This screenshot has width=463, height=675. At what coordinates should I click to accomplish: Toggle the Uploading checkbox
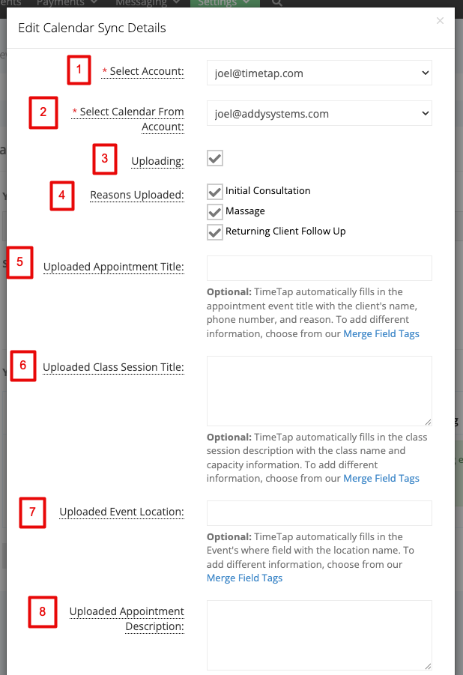click(215, 158)
